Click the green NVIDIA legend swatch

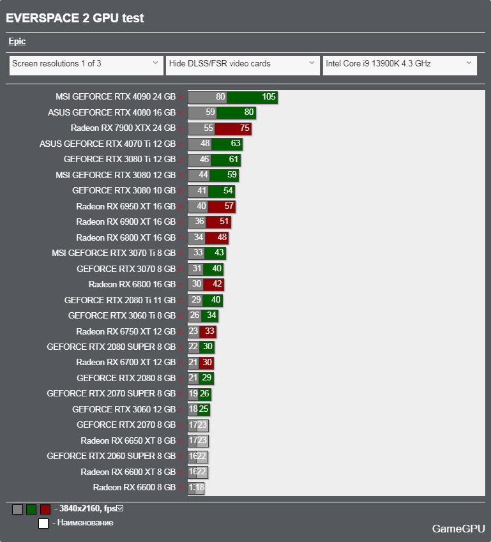coord(31,509)
